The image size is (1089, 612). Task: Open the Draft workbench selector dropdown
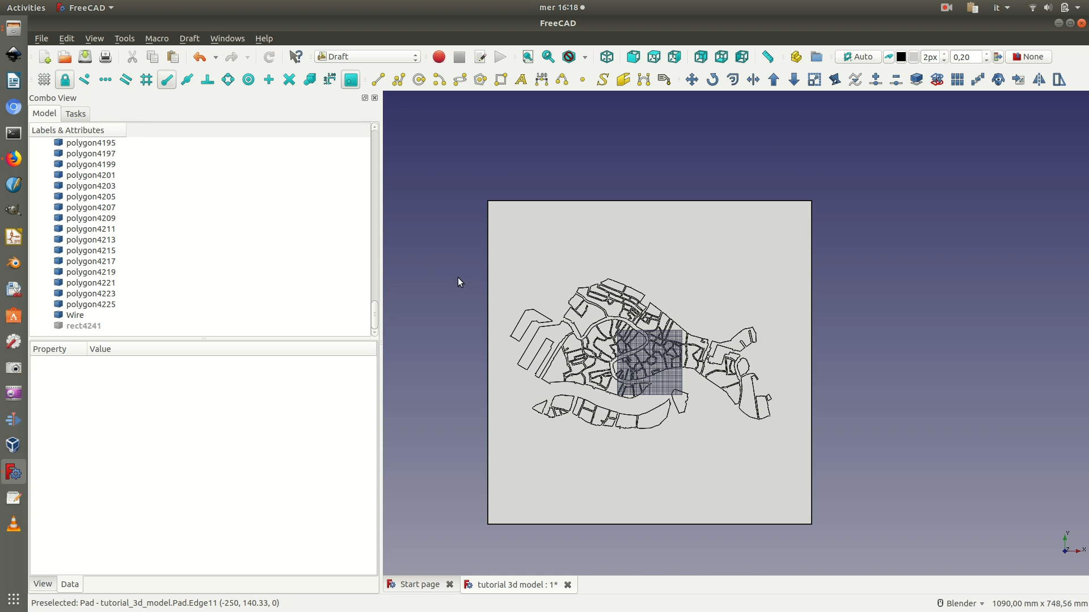368,57
